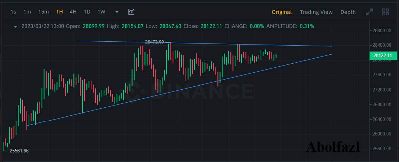Select the 1m time interval
Screen dimensions: 399x162
click(x=27, y=12)
